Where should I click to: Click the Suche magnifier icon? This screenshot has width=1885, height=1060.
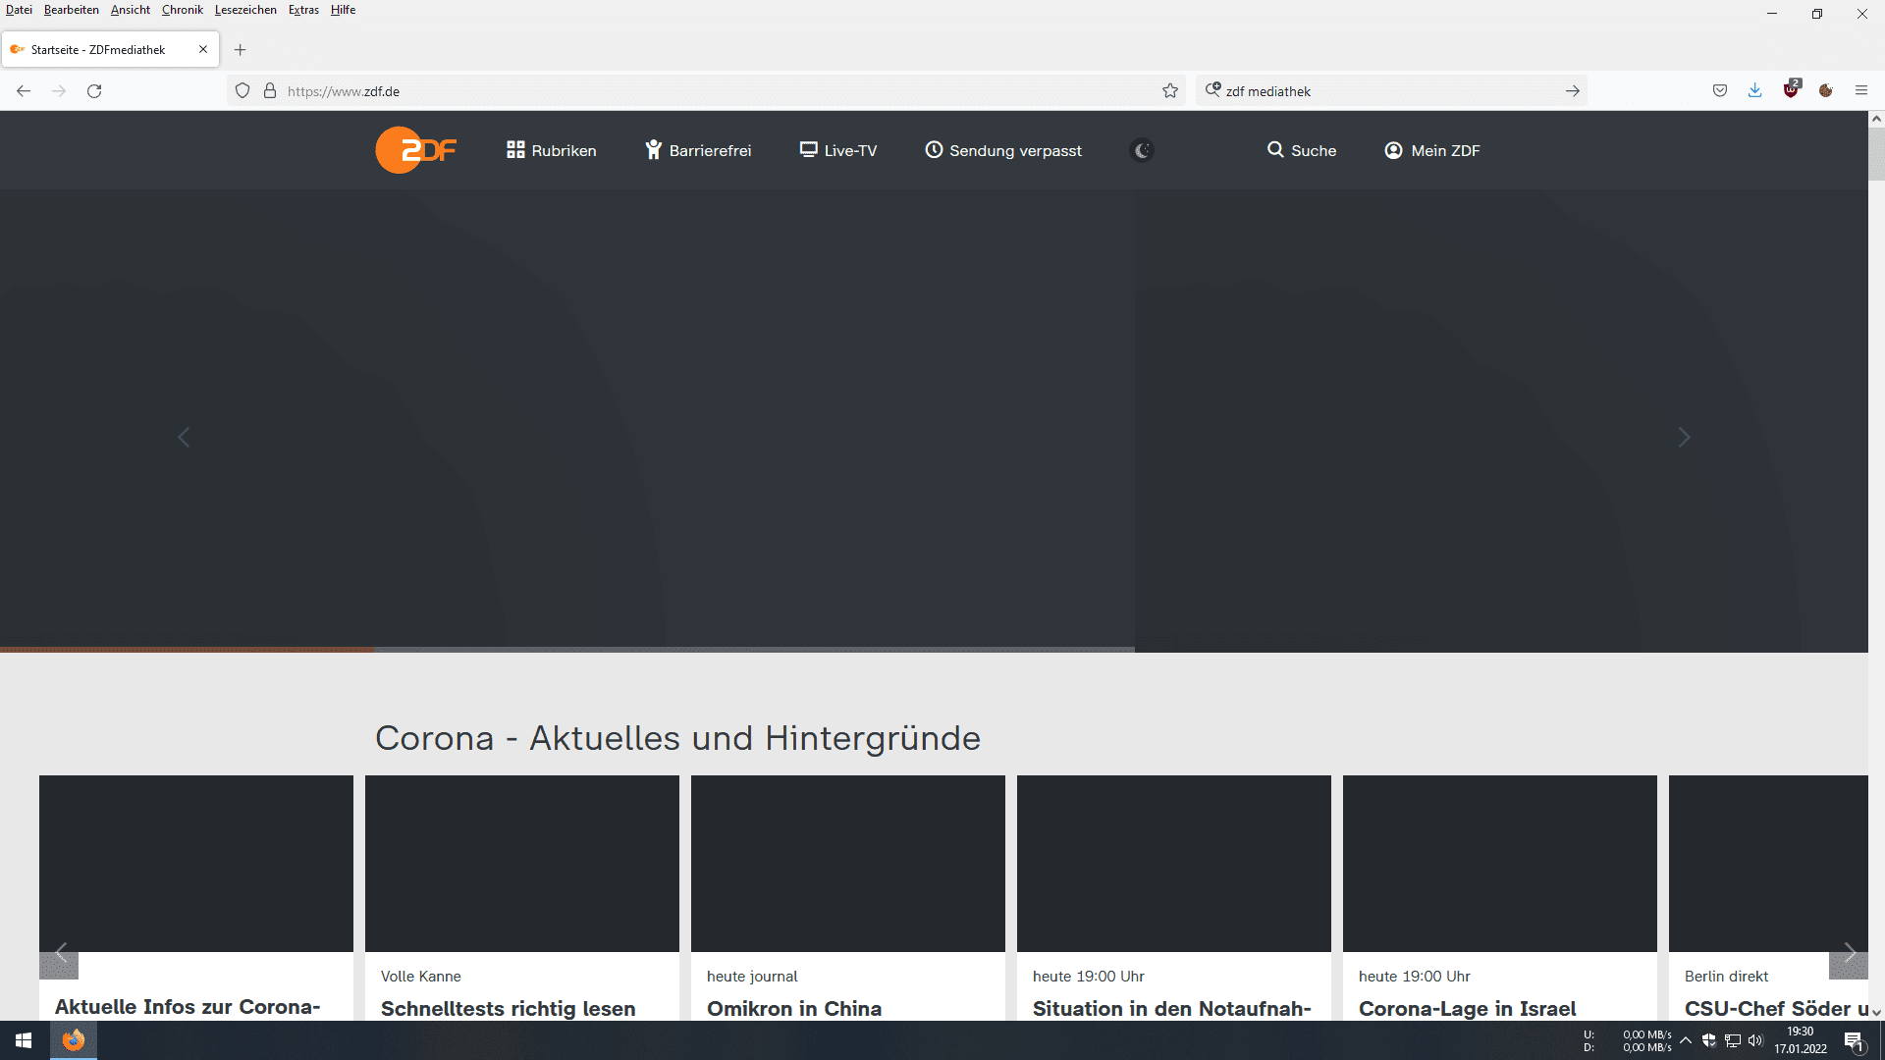pos(1275,150)
